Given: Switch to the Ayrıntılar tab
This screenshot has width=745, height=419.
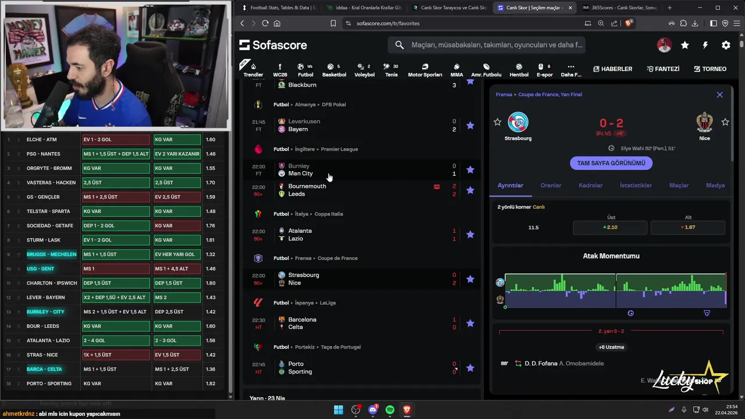Looking at the screenshot, I should (x=510, y=185).
